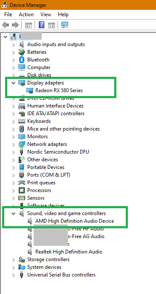Click the Show/Hide Action Pane icon
156x294 pixels.
coord(52,25)
